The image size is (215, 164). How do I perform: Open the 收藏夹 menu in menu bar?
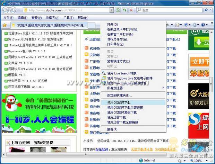(x=52, y=18)
